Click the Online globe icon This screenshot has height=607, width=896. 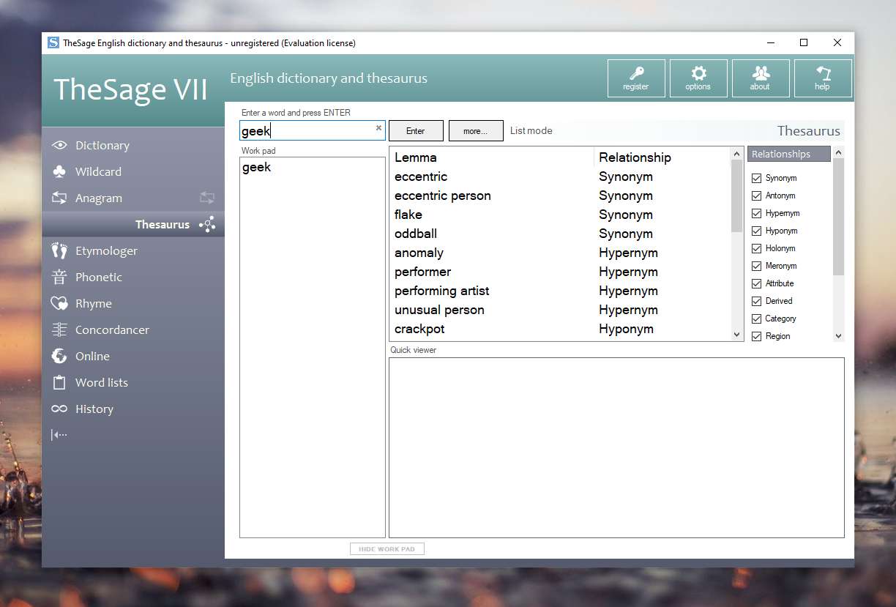click(x=59, y=357)
